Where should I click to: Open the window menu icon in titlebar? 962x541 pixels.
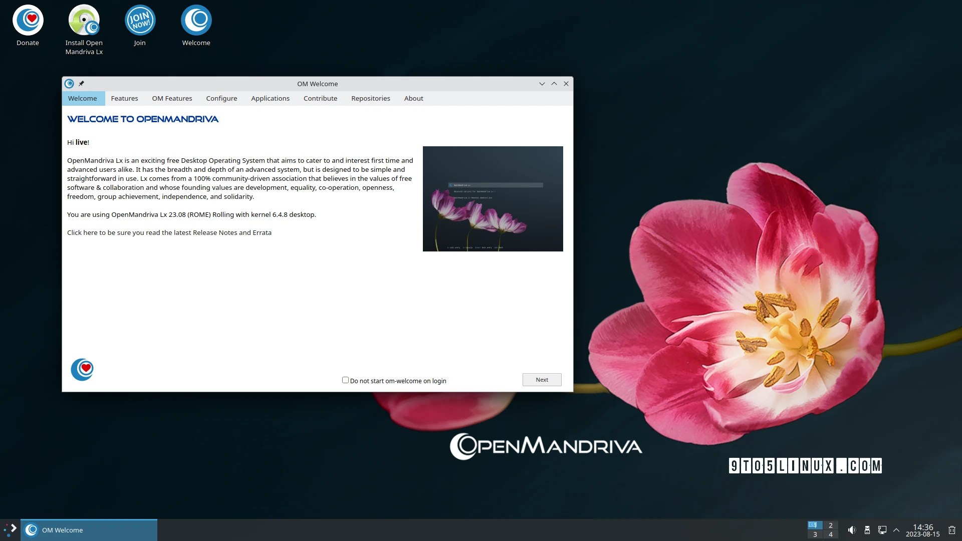click(x=69, y=84)
